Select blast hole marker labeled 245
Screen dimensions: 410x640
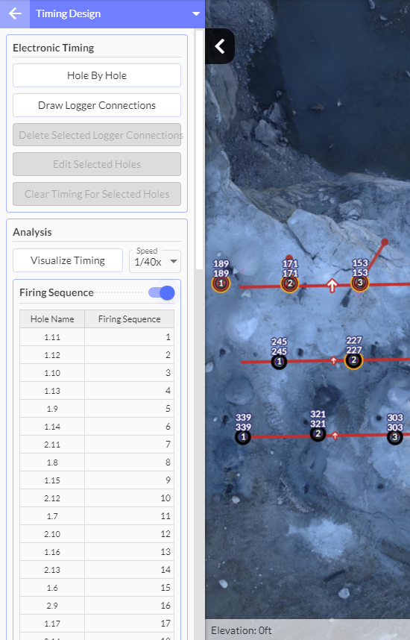[279, 362]
